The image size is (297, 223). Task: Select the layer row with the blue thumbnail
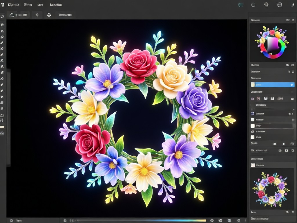[273, 114]
